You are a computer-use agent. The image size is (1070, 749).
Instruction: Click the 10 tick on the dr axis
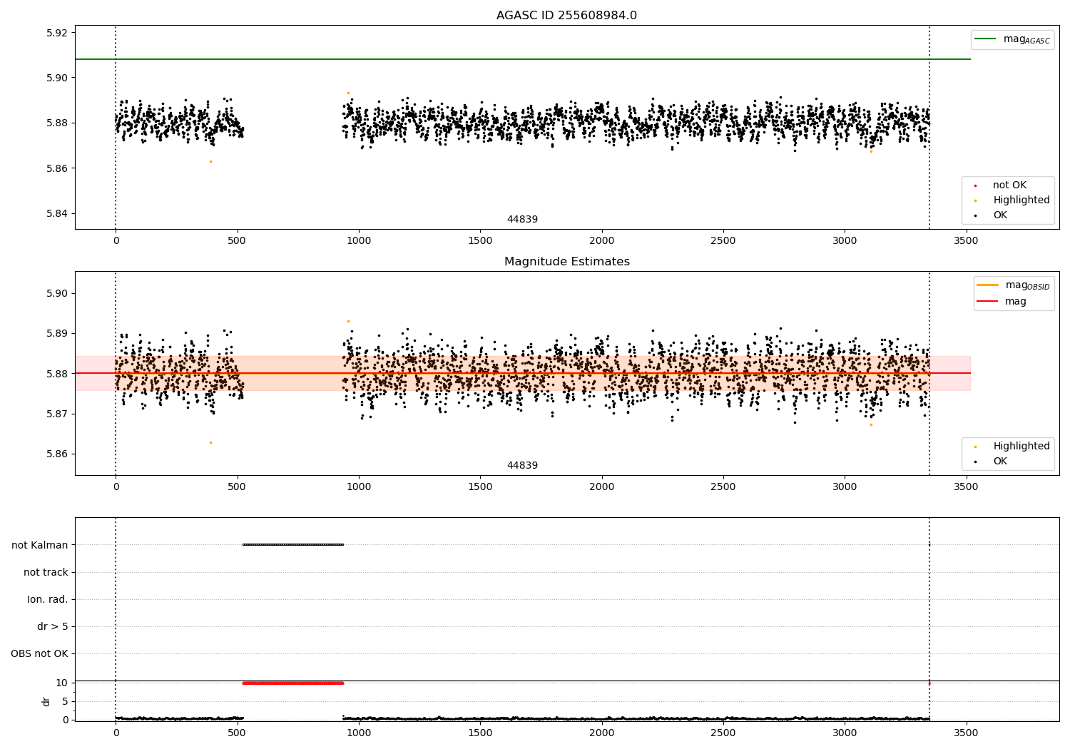coord(62,683)
